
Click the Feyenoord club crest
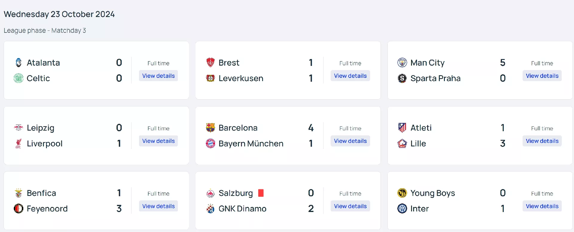pyautogui.click(x=19, y=208)
